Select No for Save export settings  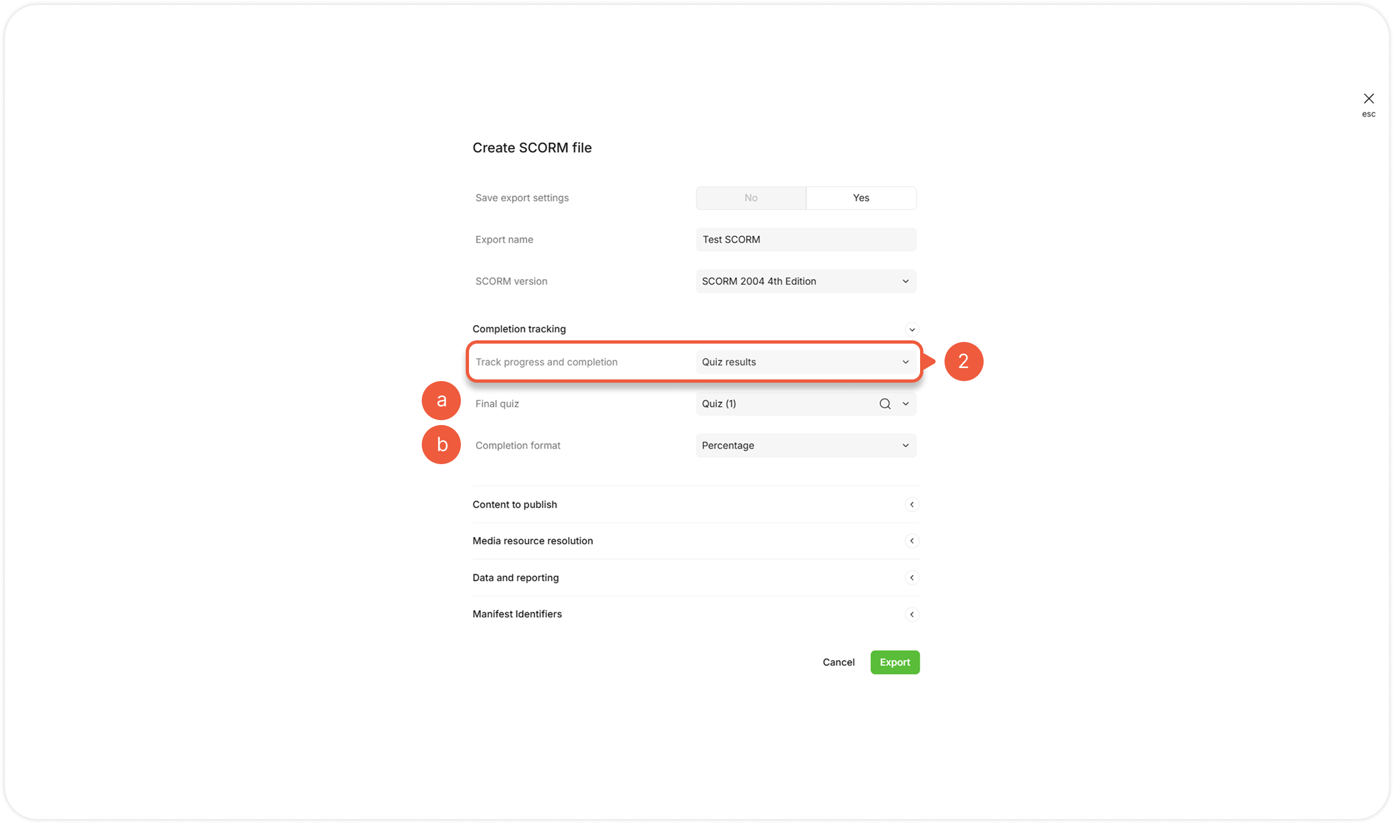751,198
